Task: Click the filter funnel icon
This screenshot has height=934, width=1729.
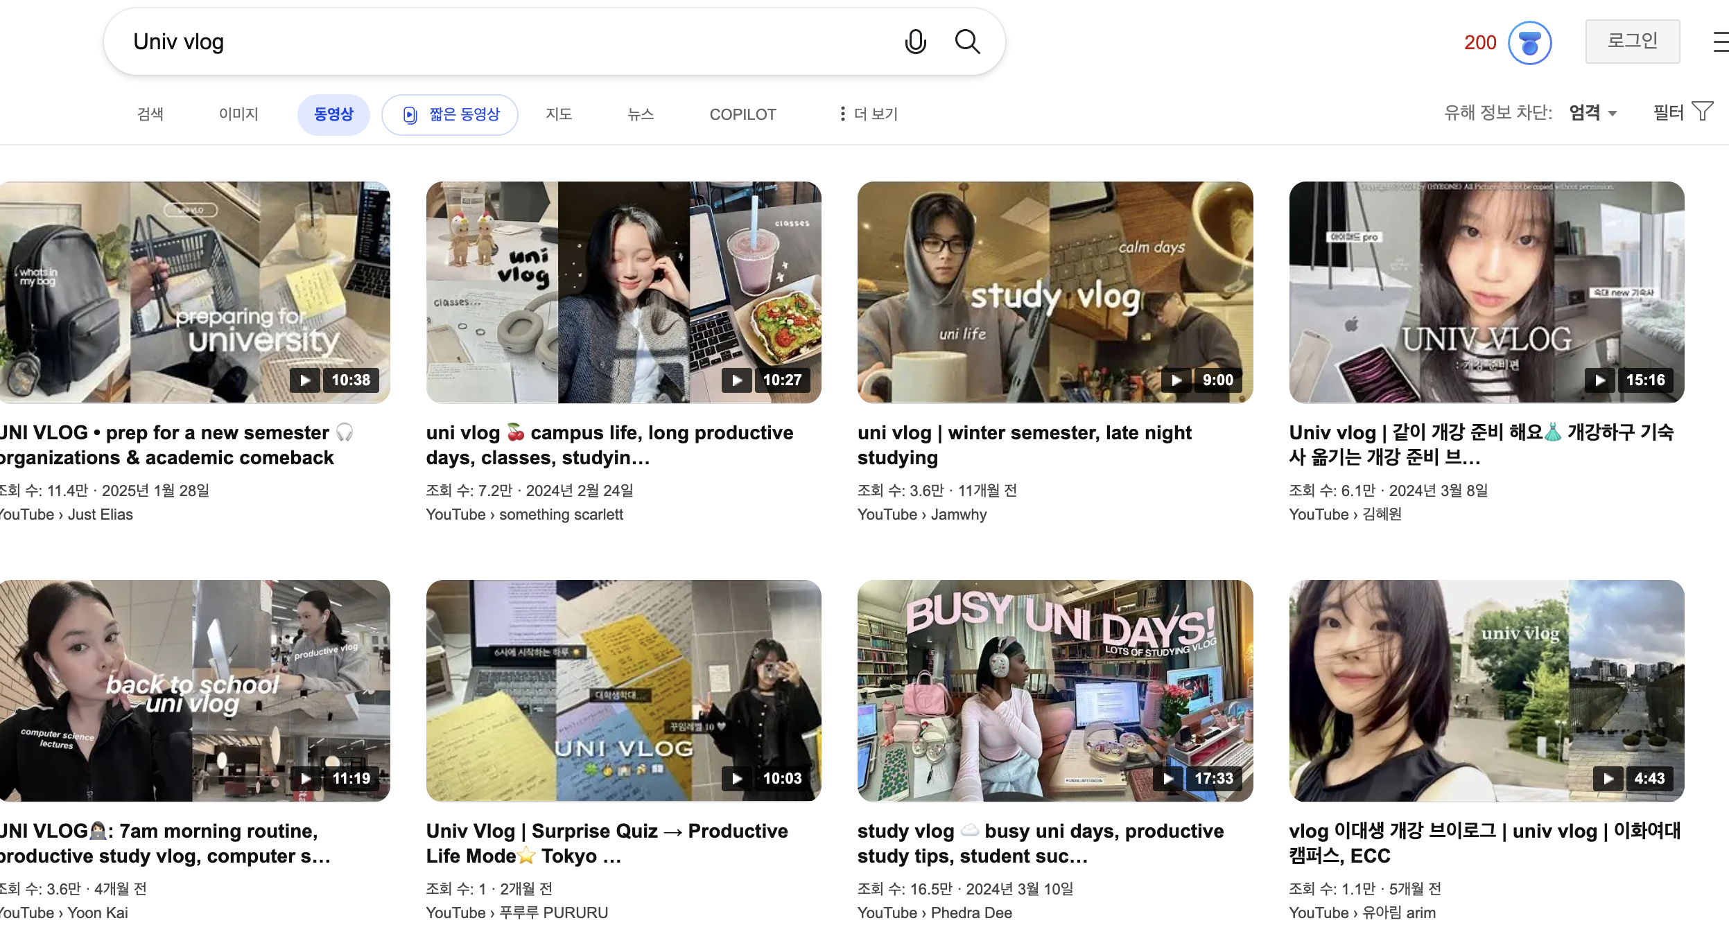Action: coord(1702,112)
